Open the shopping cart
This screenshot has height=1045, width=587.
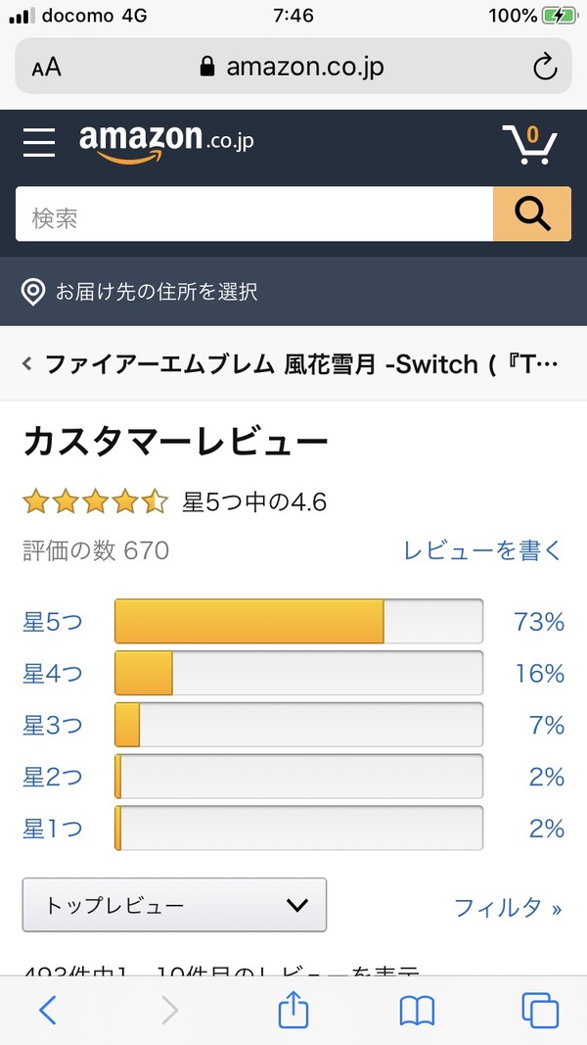pyautogui.click(x=529, y=144)
